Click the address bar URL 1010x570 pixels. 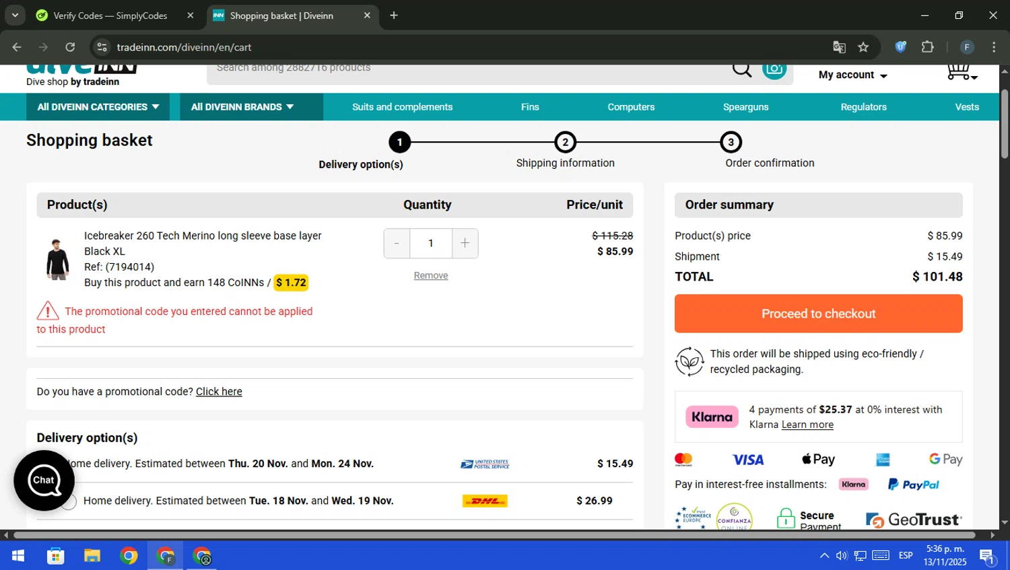[184, 47]
